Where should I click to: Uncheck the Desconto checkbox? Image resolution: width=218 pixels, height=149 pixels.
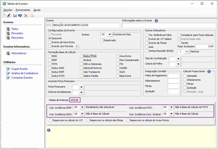[50, 38]
